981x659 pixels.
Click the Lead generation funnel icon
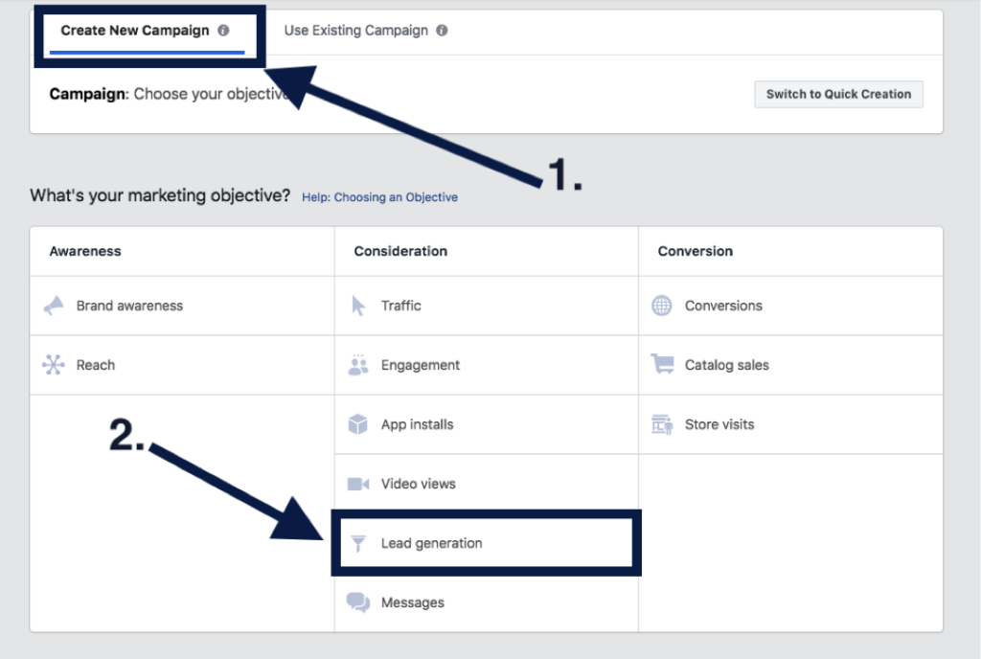click(358, 544)
